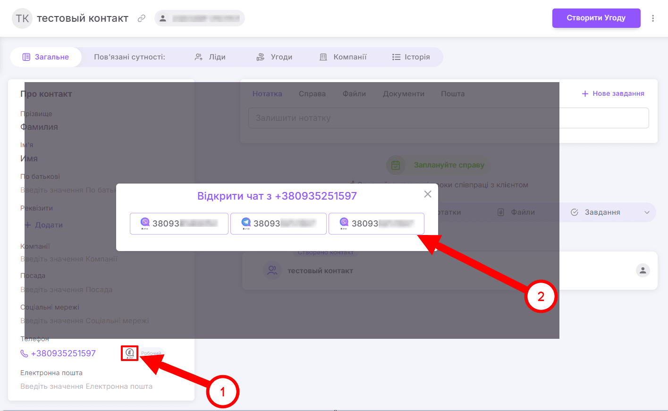
Task: Click the Заплануйте справу button
Action: pos(449,165)
